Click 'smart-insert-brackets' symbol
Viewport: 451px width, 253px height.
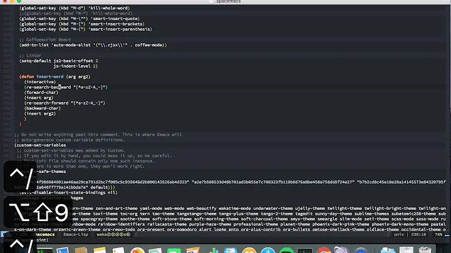click(117, 24)
